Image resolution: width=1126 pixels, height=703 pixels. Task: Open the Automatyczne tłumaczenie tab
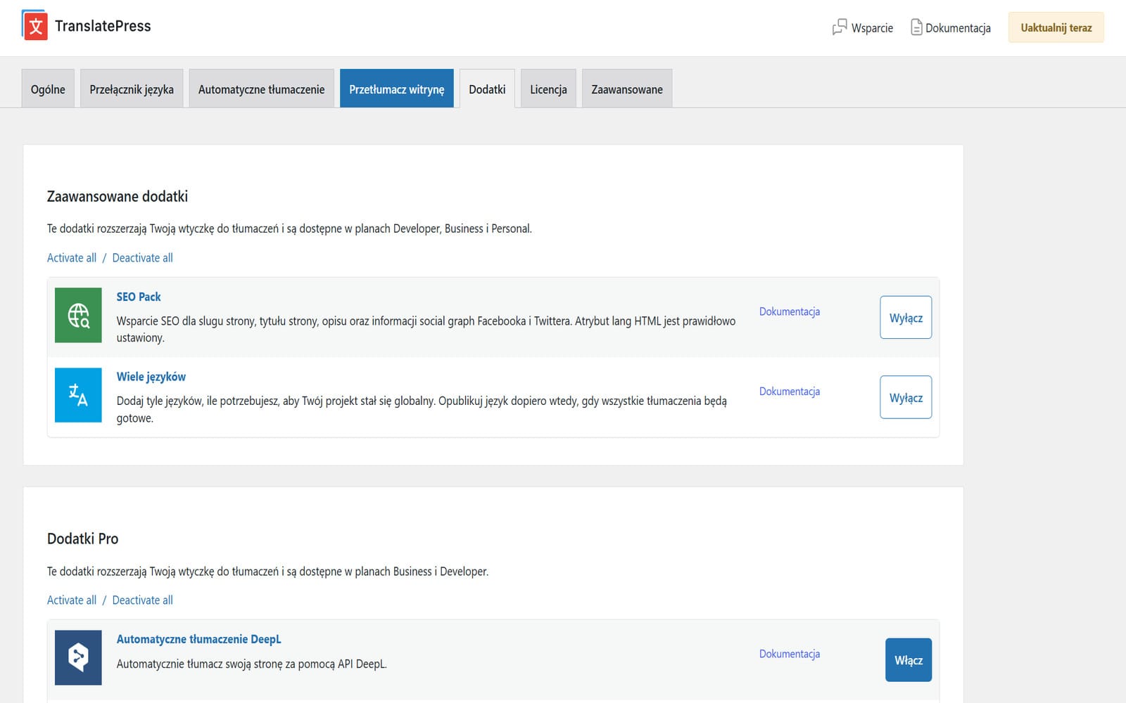[x=261, y=89]
